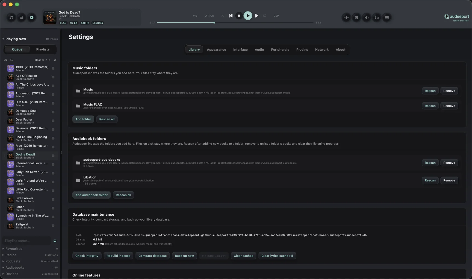Viewport: 472px width, 279px height.
Task: Open the Interface settings tab
Action: (x=240, y=49)
